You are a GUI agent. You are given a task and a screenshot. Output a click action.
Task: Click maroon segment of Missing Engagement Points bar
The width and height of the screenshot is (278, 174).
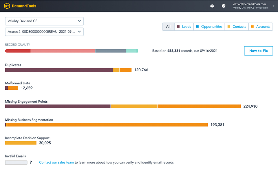[x=58, y=106]
